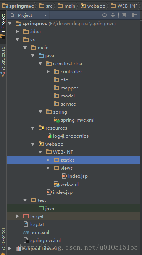Click green java test folder icon
Image resolution: width=142 pixels, height=255 pixels.
(x=41, y=208)
